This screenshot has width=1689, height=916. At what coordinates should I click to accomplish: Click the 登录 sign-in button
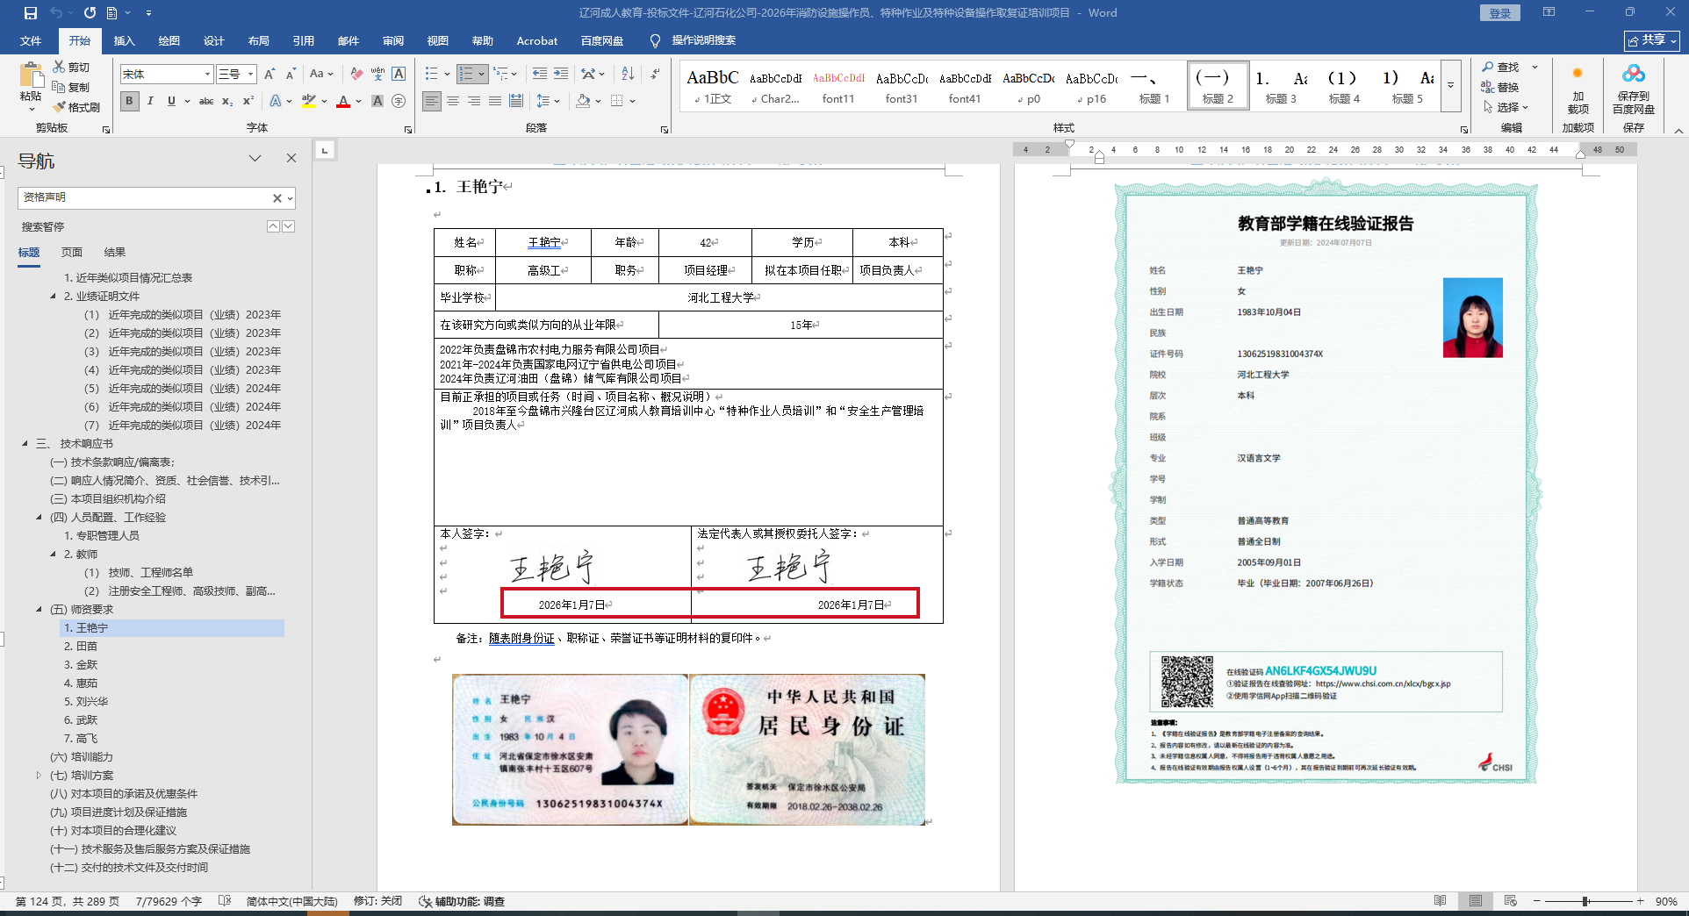1499,13
